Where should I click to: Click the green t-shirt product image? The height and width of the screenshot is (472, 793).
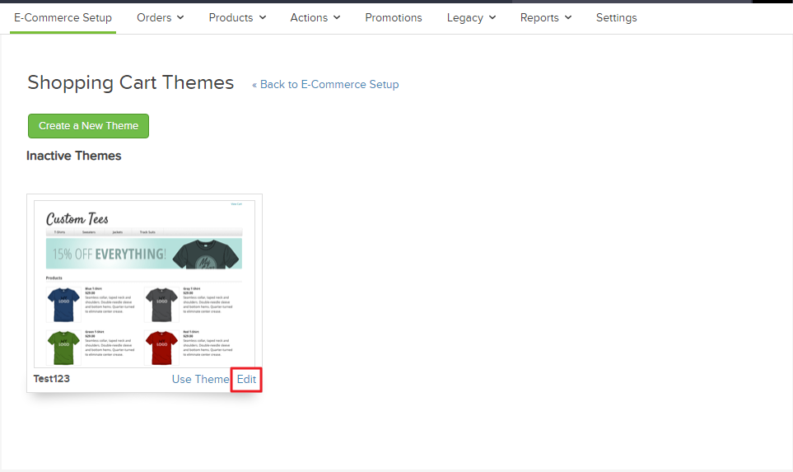[x=63, y=347]
